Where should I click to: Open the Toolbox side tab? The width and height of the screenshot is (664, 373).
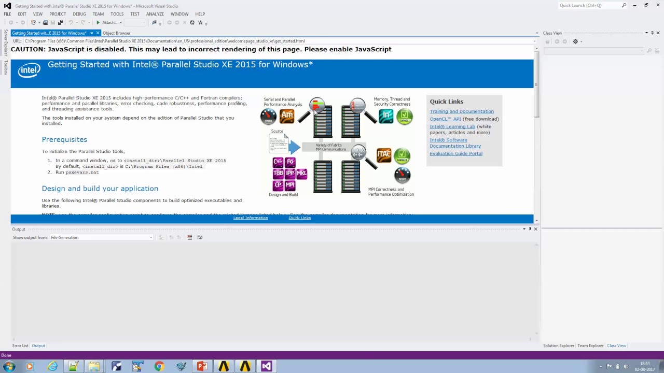point(5,67)
